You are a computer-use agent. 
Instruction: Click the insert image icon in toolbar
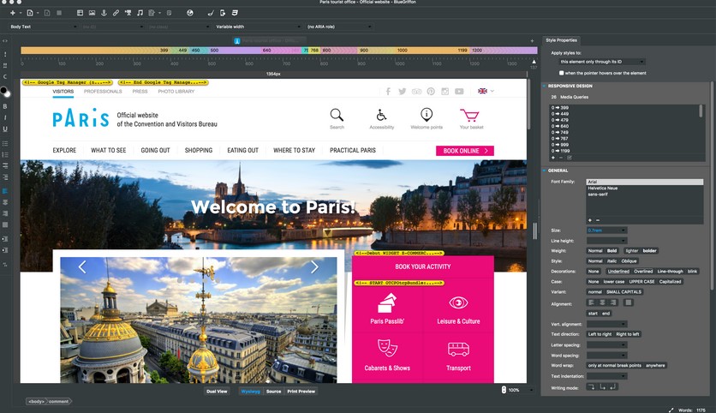point(92,13)
